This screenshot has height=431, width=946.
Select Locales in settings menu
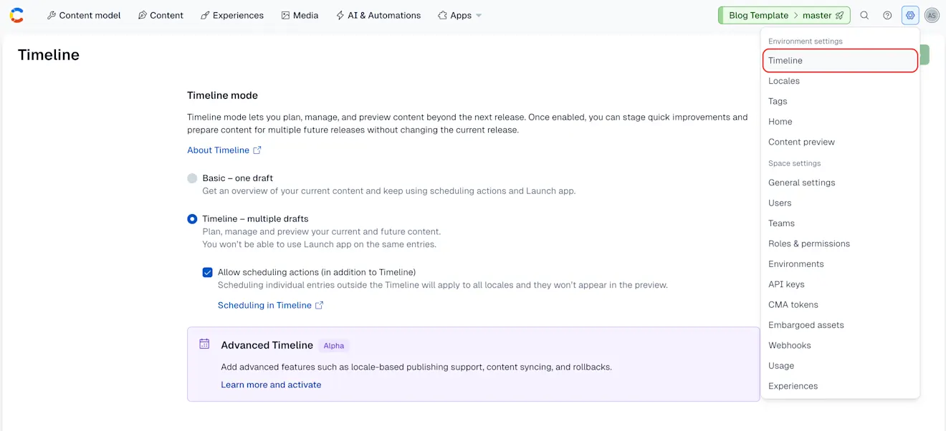click(784, 81)
